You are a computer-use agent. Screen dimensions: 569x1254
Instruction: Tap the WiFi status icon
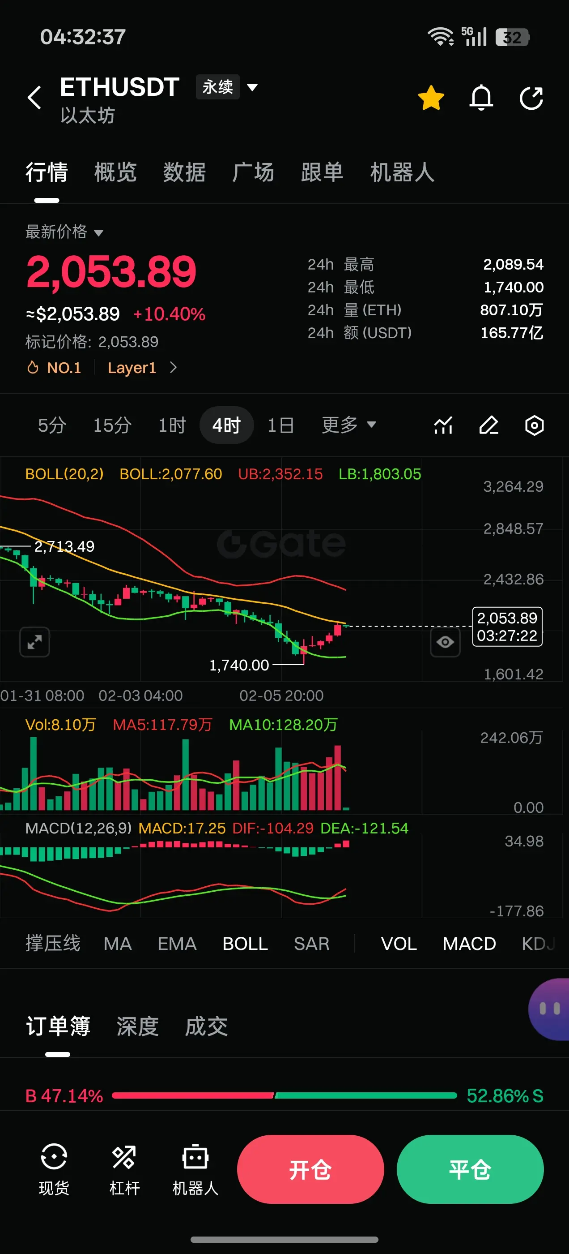click(x=440, y=37)
